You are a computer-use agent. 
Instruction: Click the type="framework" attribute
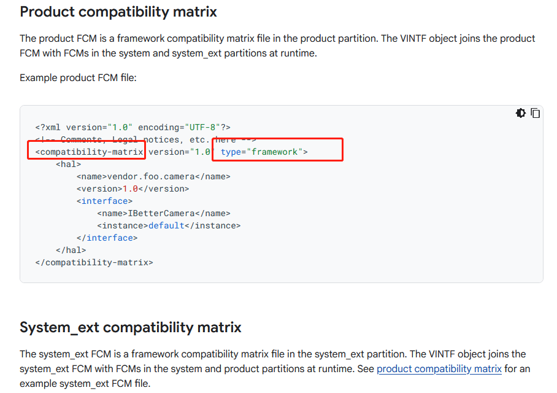click(264, 152)
